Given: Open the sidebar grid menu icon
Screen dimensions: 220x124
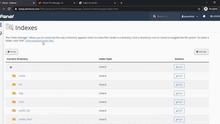Looking at the screenshot, I should (1, 25).
